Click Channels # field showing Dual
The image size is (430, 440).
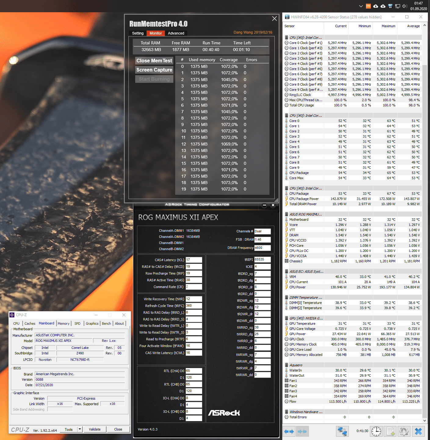coord(262,231)
